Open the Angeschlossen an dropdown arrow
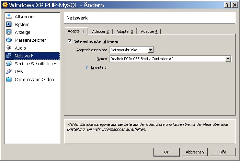Viewport: 240px width, 161px height. [x=151, y=50]
